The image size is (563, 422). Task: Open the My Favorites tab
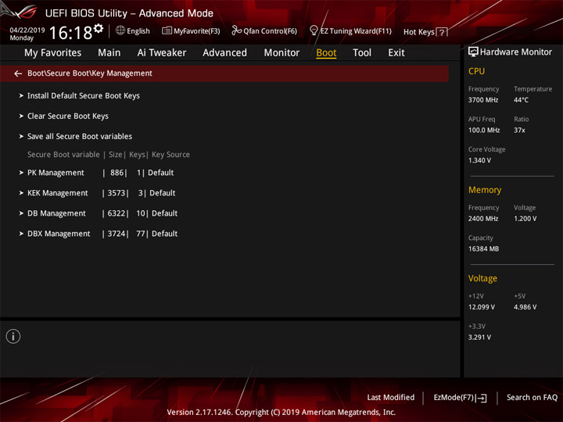click(x=53, y=53)
